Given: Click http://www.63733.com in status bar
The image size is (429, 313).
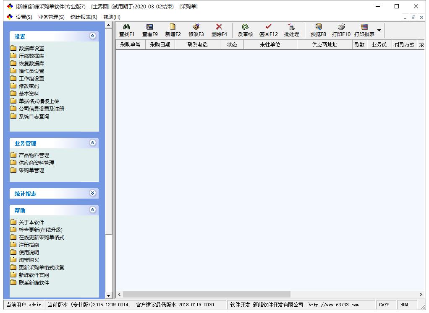Looking at the screenshot, I should pyautogui.click(x=333, y=305).
